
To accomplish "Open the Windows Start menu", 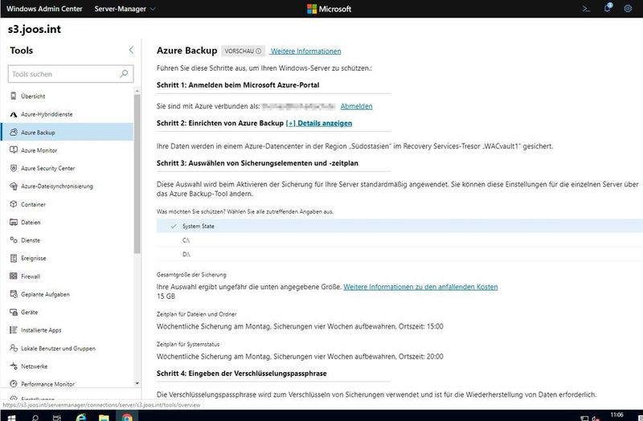I will click(11, 417).
